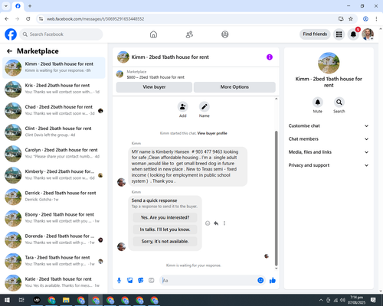
Task: Click the chat messages vertical scrollbar
Action: click(276, 198)
